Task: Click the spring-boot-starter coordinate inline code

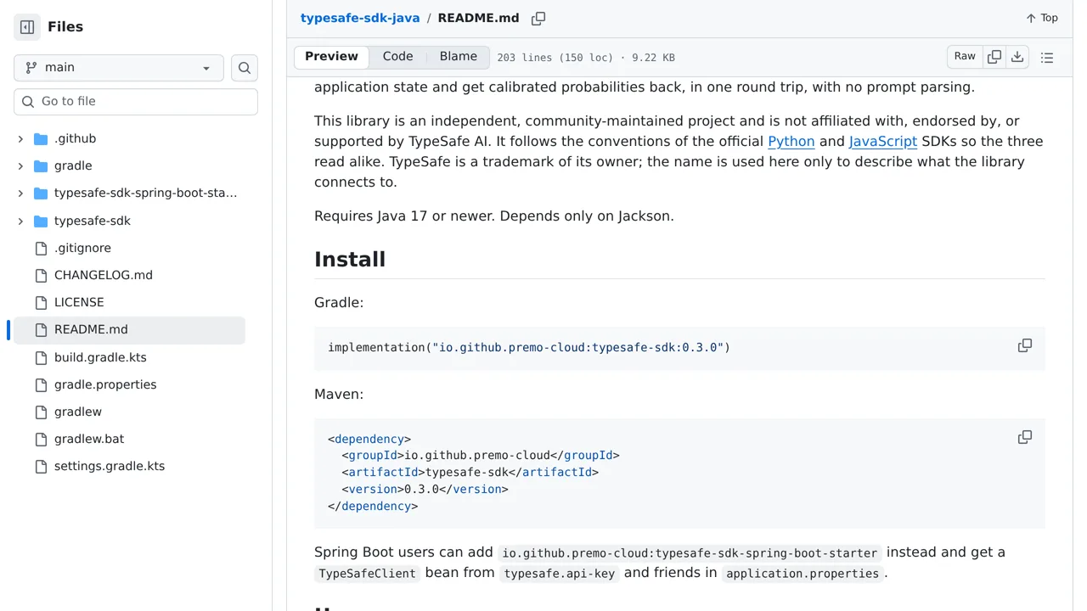Action: click(690, 553)
